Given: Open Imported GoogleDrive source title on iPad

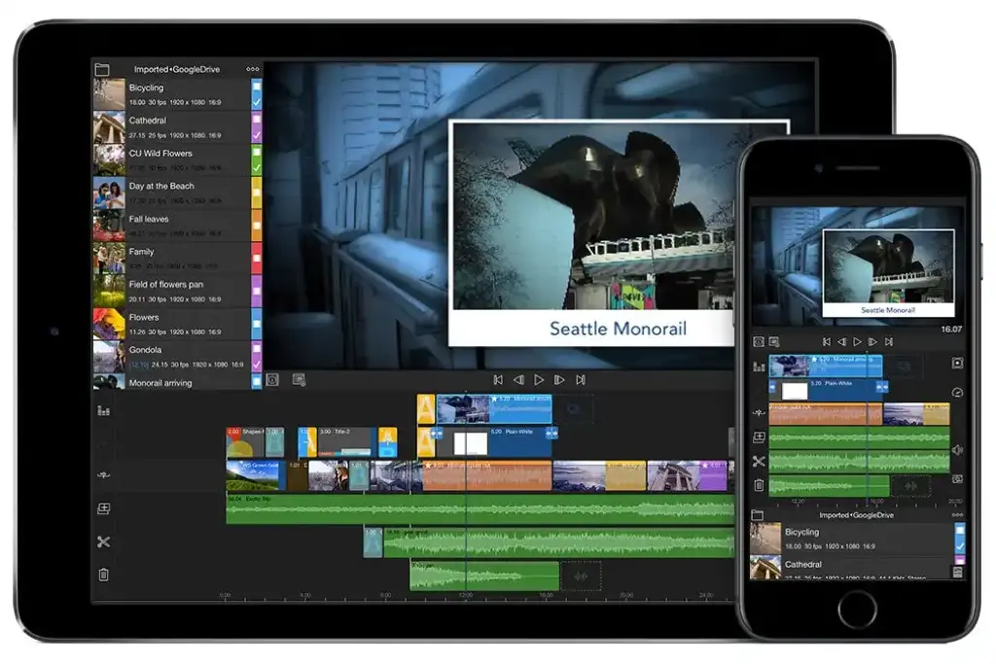Looking at the screenshot, I should (177, 69).
